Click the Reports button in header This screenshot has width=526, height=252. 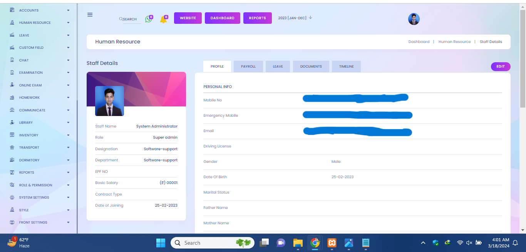(x=257, y=18)
